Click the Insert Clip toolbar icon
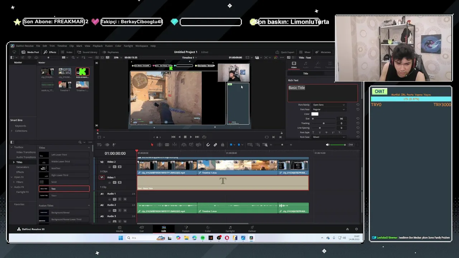The width and height of the screenshot is (459, 258). [x=184, y=145]
